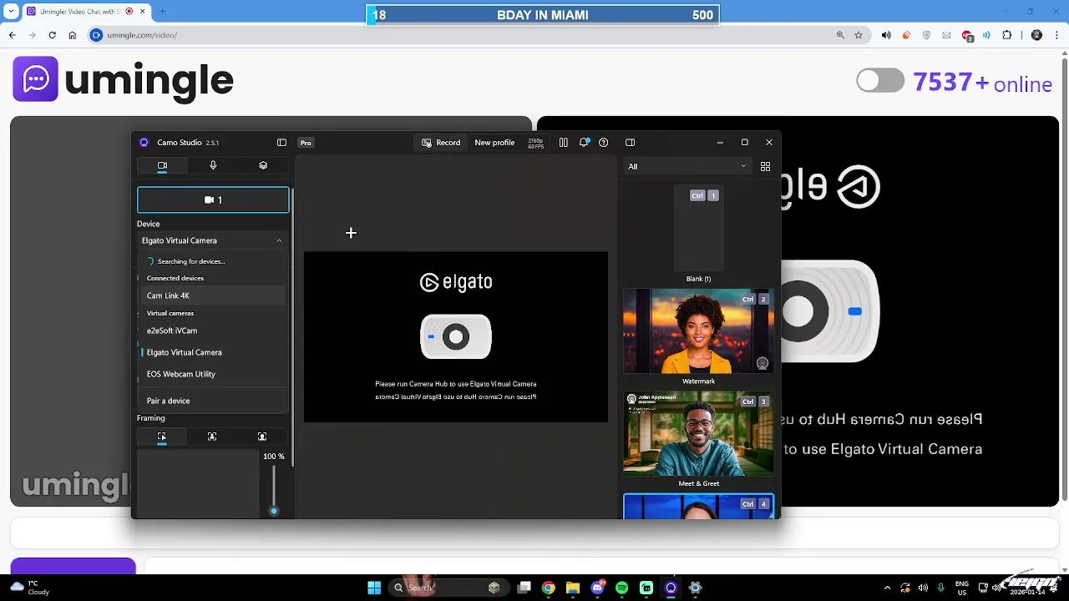Open a new browser tab

[162, 12]
